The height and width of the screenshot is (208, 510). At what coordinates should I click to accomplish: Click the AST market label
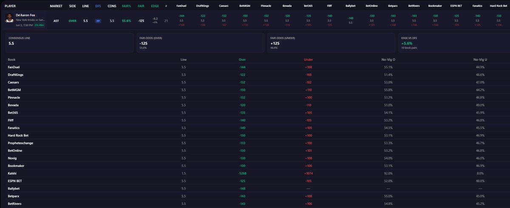[56, 20]
